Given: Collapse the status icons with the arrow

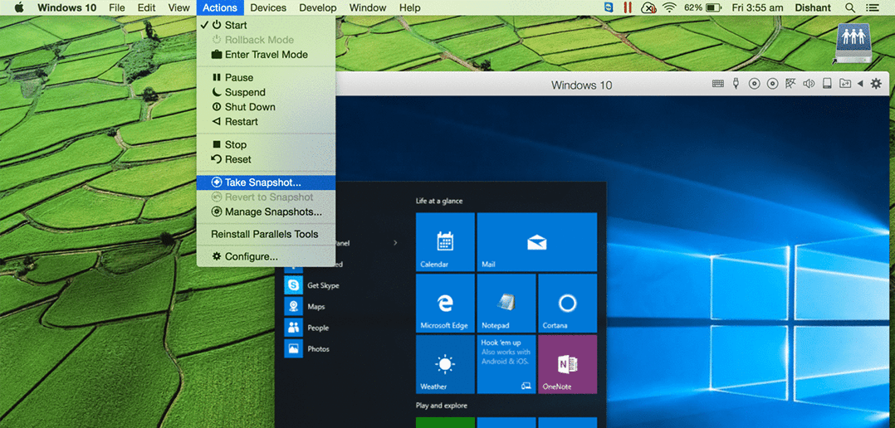Looking at the screenshot, I should [x=860, y=84].
